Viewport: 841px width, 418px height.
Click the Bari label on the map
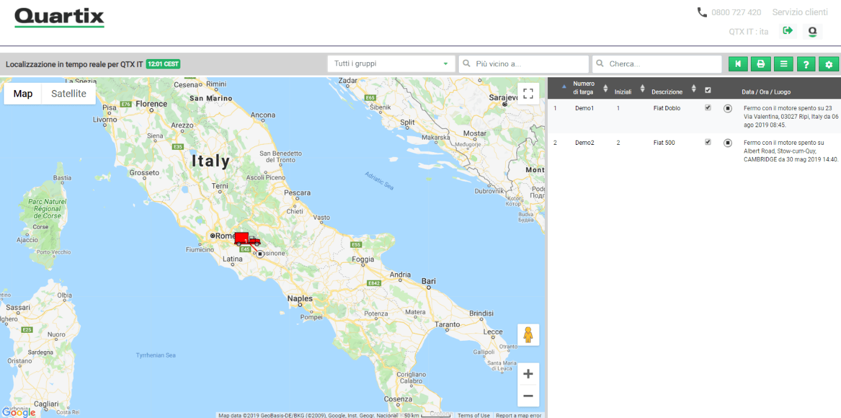point(429,281)
